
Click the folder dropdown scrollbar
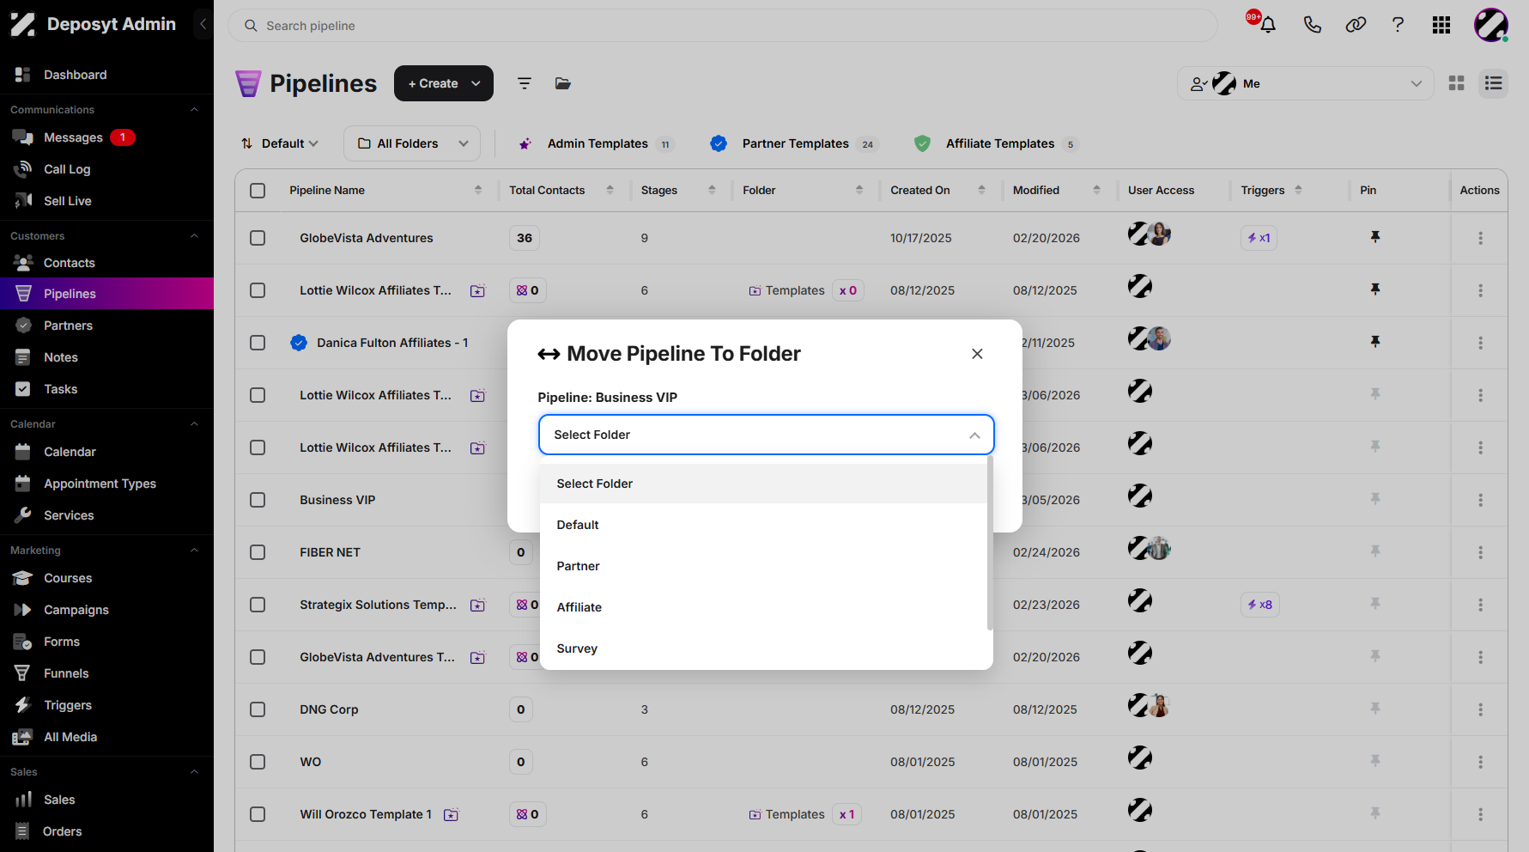[x=990, y=543]
